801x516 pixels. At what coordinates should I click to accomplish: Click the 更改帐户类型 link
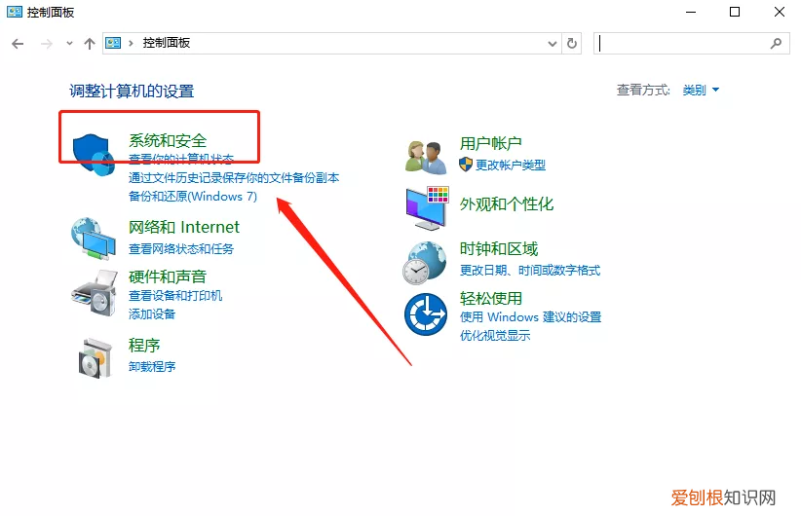point(511,165)
